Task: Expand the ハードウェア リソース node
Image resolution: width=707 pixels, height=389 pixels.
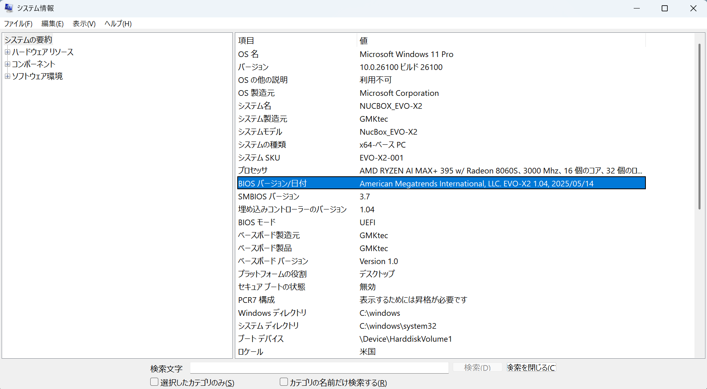Action: coord(7,52)
